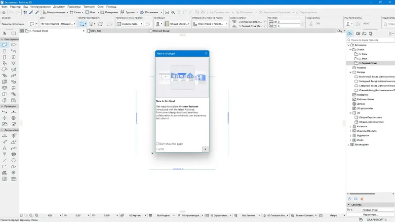Go to next page in New in Archicad dialog
Viewport: 395px width, 222px height.
205,149
